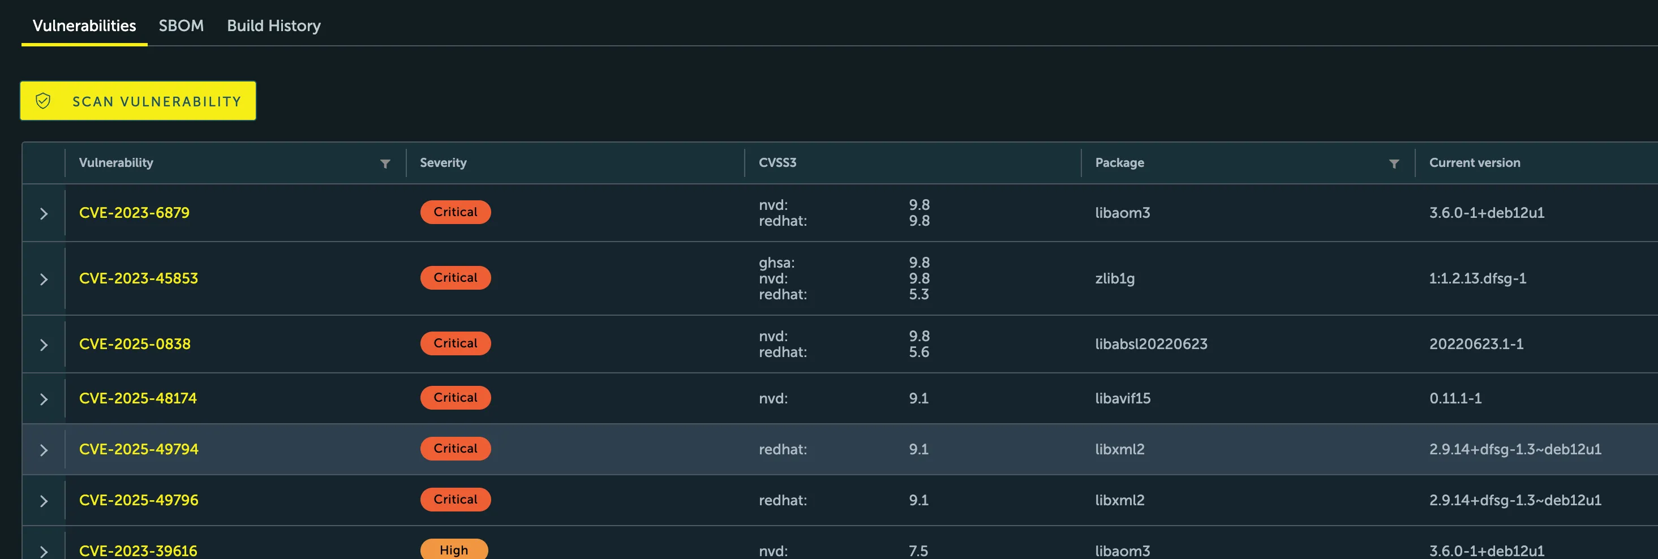
Task: Open the CVE-2025-49794 vulnerability link
Action: (x=139, y=449)
